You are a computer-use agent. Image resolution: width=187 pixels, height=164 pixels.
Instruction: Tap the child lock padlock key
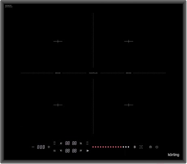click(150, 147)
